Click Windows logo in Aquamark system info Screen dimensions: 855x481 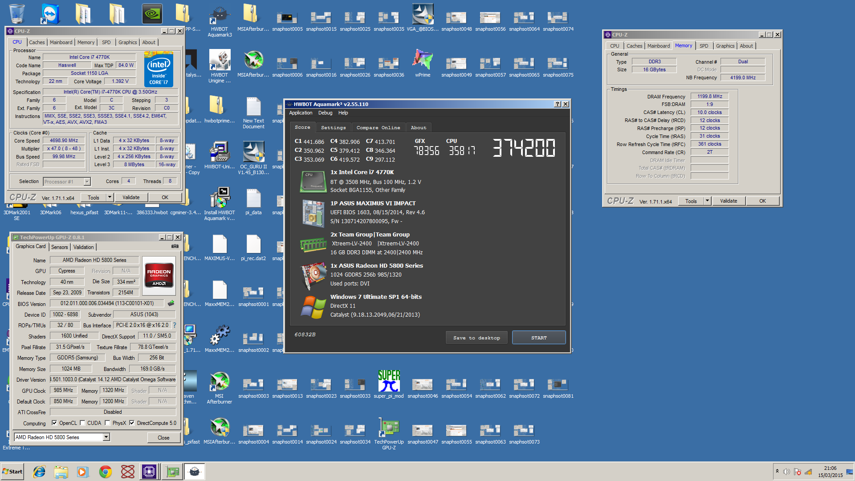[x=313, y=307]
